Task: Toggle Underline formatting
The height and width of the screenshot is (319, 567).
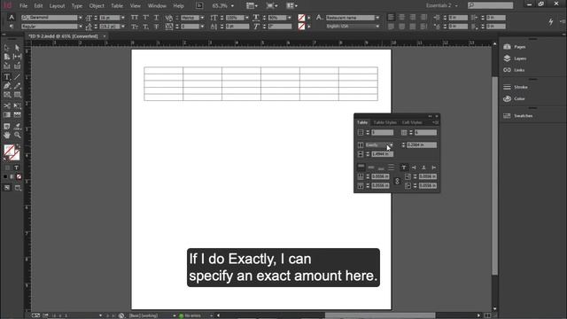Action: click(156, 18)
